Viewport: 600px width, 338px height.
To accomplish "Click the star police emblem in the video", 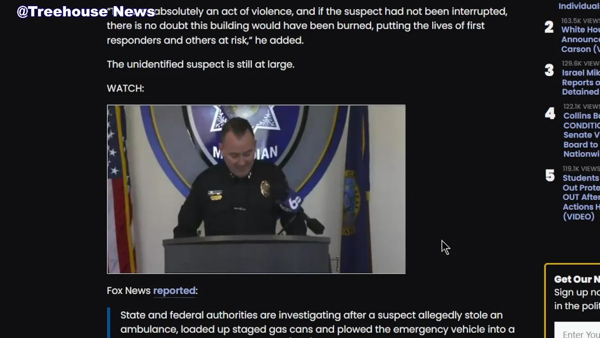I will 244,118.
